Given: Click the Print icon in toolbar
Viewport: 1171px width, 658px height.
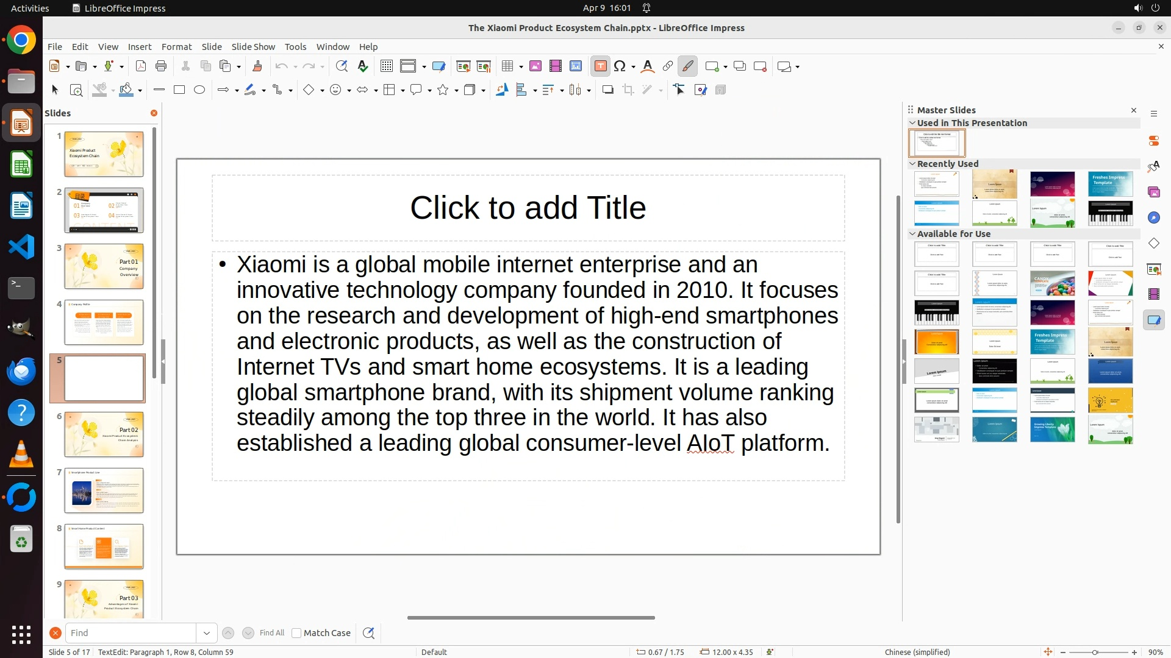Looking at the screenshot, I should coord(161,66).
